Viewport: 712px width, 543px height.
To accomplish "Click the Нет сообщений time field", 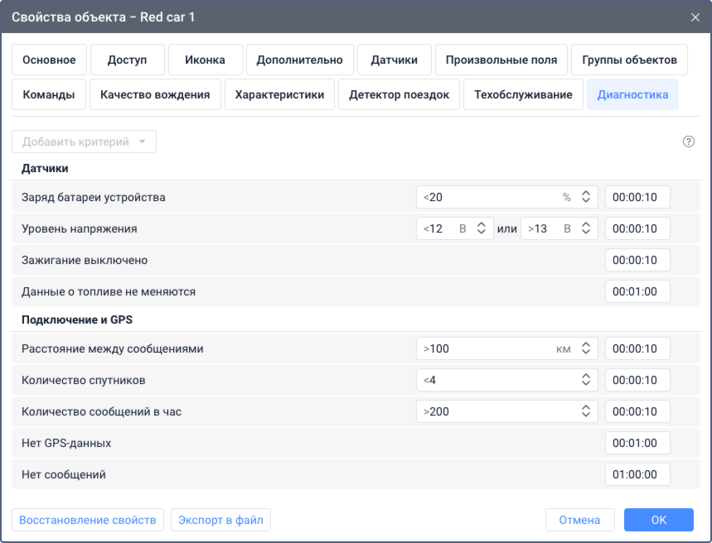I will [x=637, y=474].
